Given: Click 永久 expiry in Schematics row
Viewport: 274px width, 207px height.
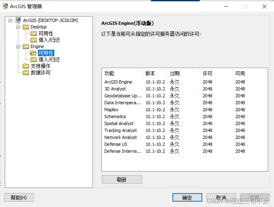Looking at the screenshot, I should click(175, 117).
